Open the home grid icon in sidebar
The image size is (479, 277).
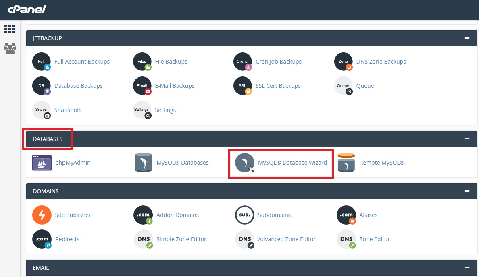point(10,29)
